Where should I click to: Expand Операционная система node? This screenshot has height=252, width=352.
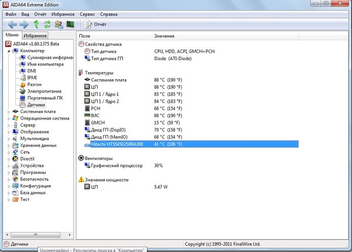click(9, 118)
